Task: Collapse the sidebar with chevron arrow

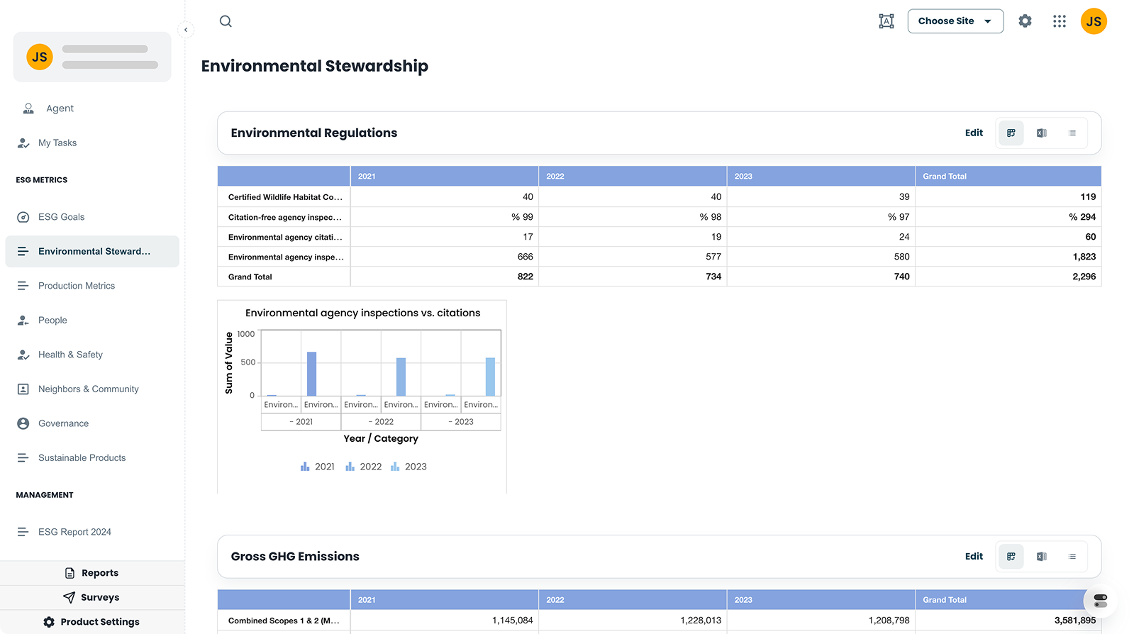Action: [186, 30]
